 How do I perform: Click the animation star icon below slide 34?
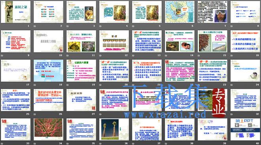(x=35, y=143)
